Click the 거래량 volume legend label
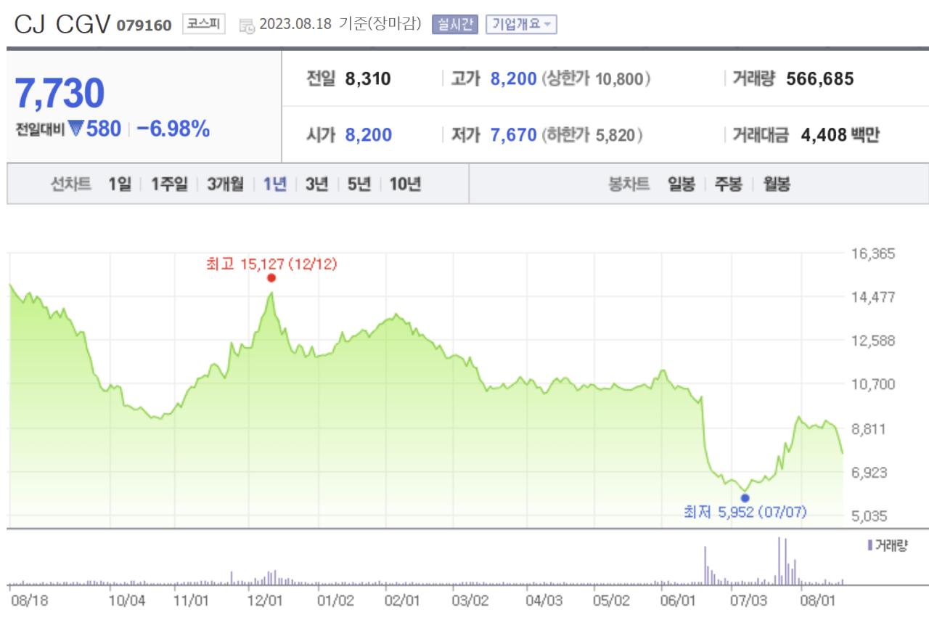The width and height of the screenshot is (929, 631). tap(887, 545)
